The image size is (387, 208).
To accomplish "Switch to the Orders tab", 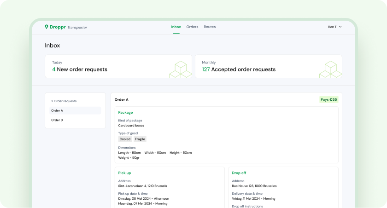I will click(x=192, y=27).
